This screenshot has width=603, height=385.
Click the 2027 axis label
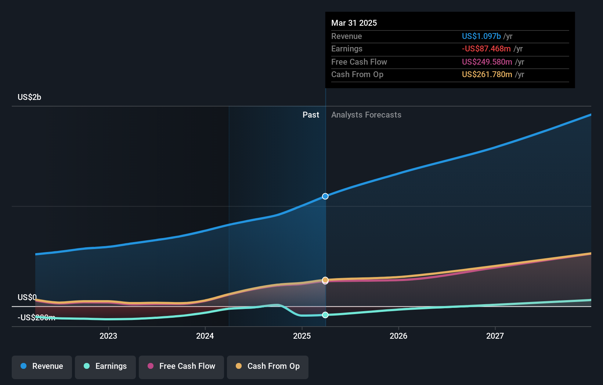(x=495, y=336)
